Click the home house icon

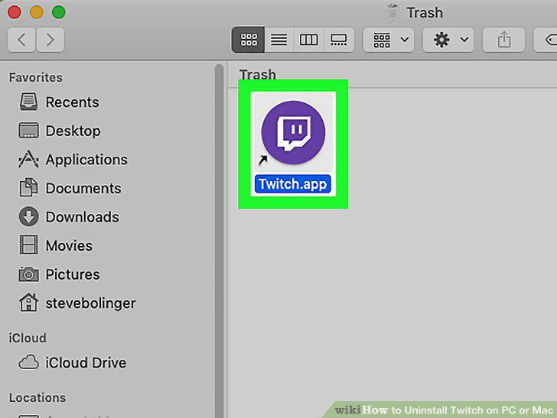[x=28, y=303]
